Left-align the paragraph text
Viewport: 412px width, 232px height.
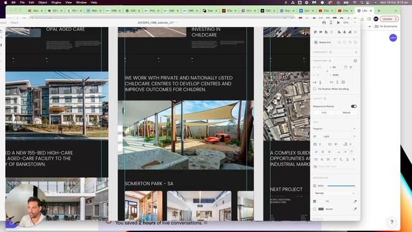[316, 152]
